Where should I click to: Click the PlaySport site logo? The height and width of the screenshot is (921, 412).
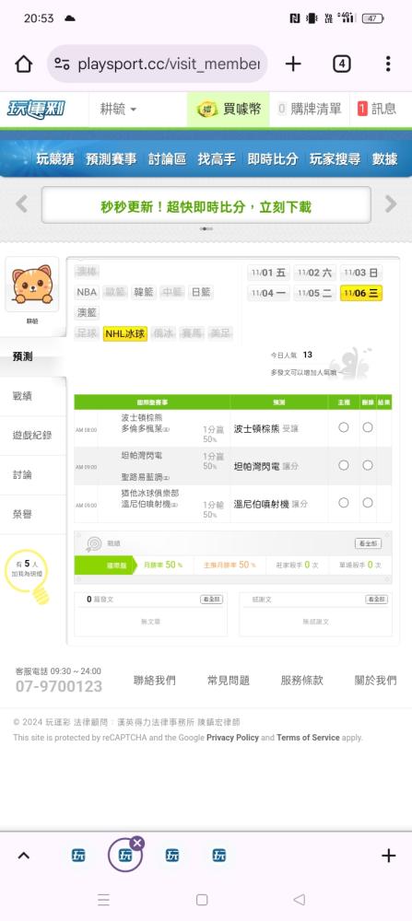(x=37, y=110)
